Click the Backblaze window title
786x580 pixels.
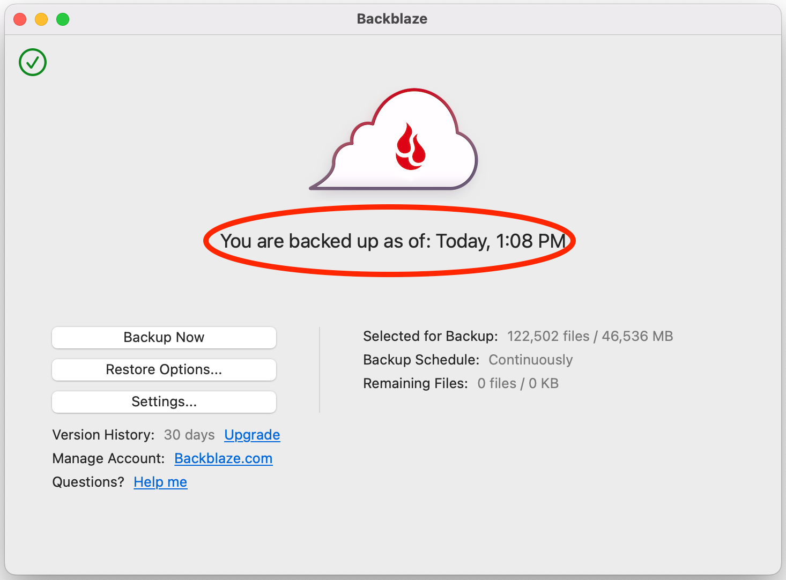click(x=392, y=19)
